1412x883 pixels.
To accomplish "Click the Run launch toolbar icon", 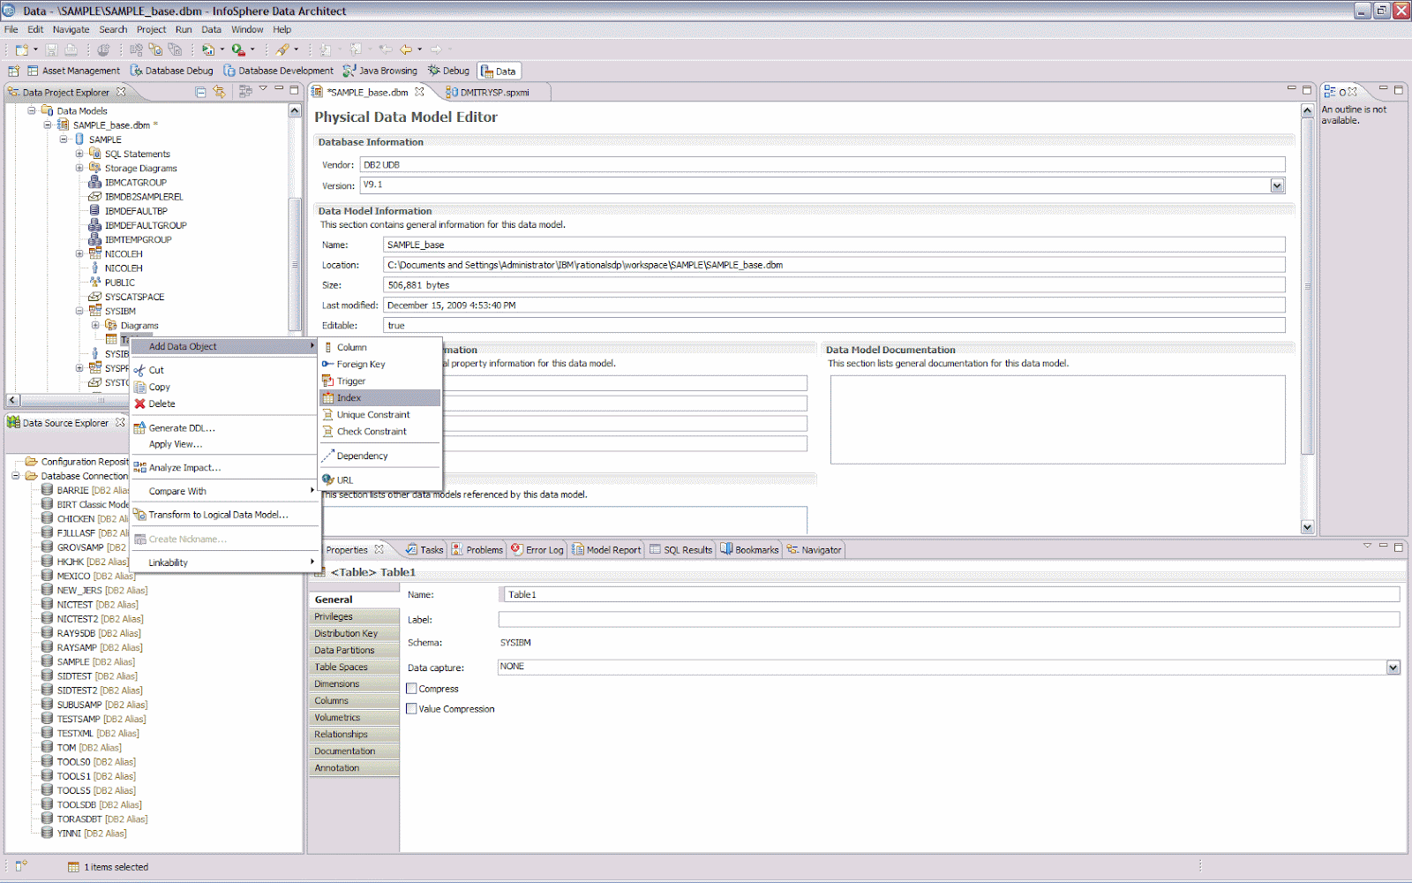I will 208,50.
